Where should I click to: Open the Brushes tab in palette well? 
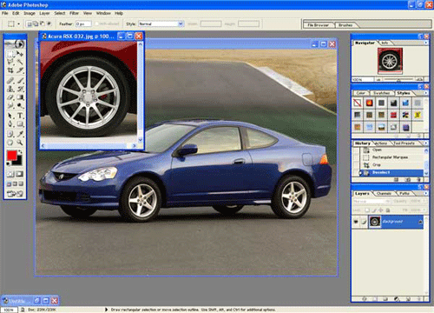345,25
